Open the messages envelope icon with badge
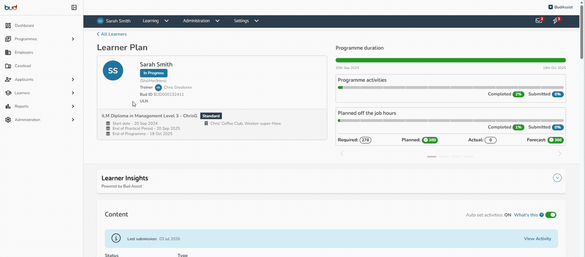This screenshot has width=585, height=257. pos(539,21)
